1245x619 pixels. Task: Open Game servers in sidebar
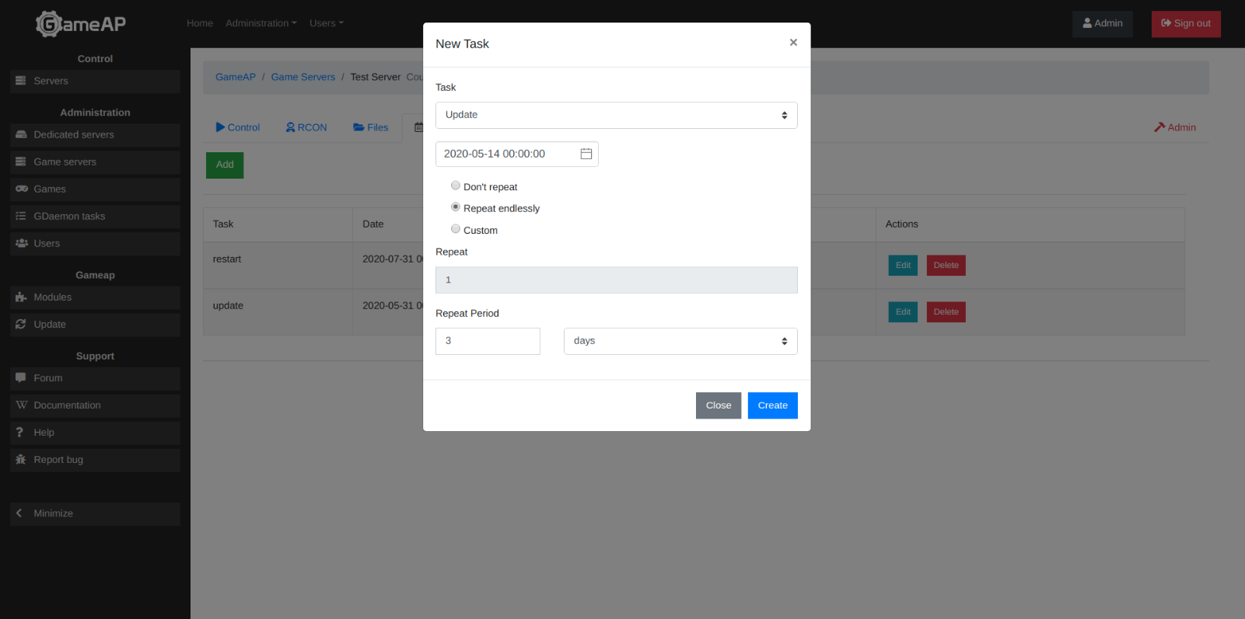pos(95,162)
